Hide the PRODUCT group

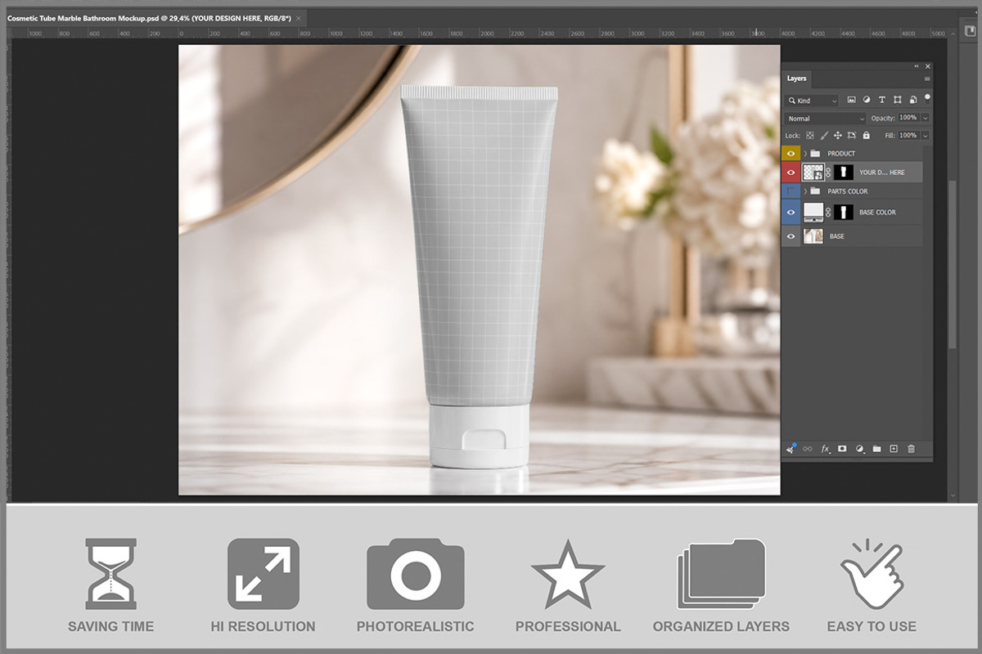coord(791,153)
